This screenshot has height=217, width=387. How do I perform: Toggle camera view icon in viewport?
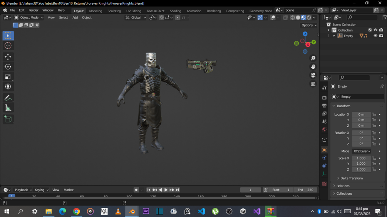coord(313,75)
